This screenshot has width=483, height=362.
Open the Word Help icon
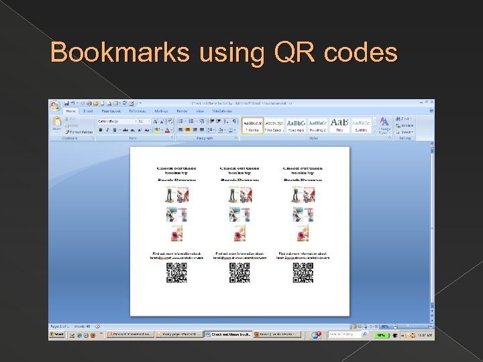(x=431, y=111)
